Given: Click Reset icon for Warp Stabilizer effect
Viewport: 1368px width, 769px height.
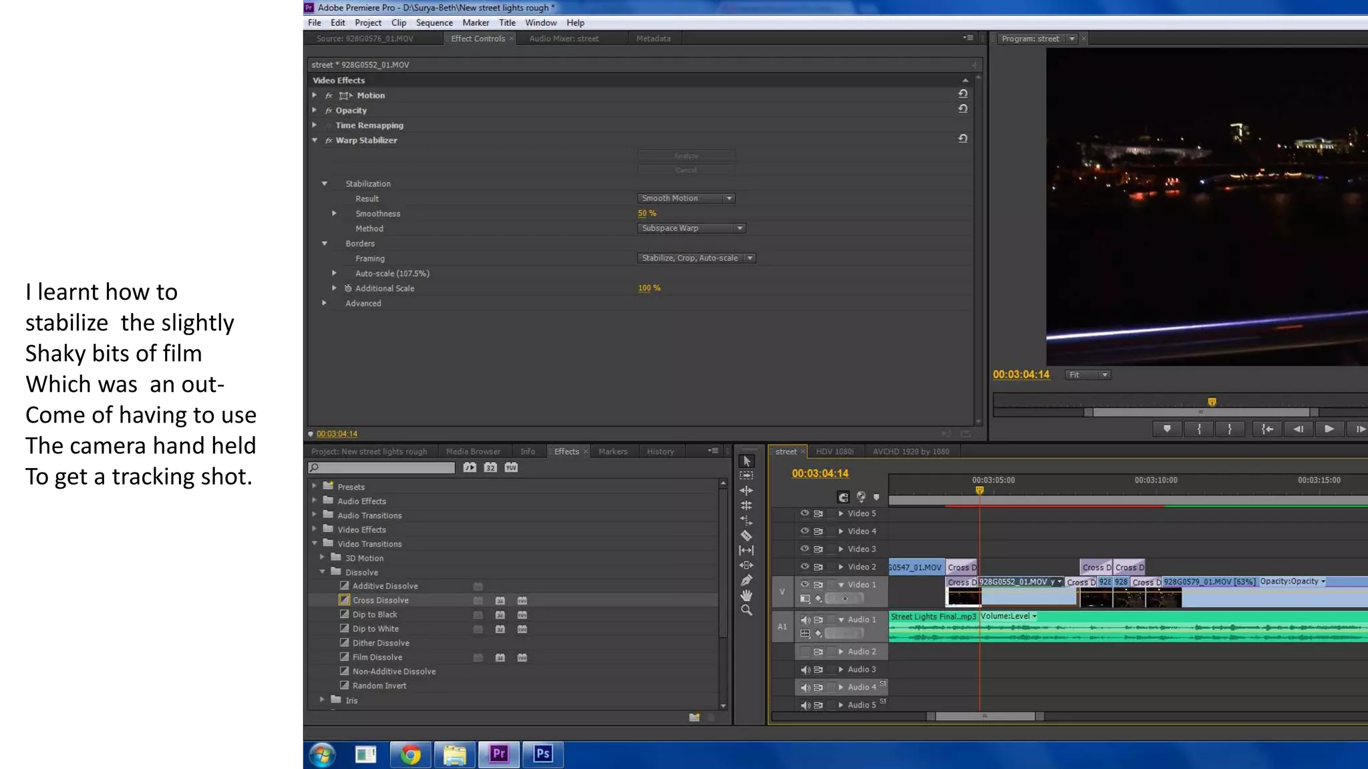Looking at the screenshot, I should point(963,139).
